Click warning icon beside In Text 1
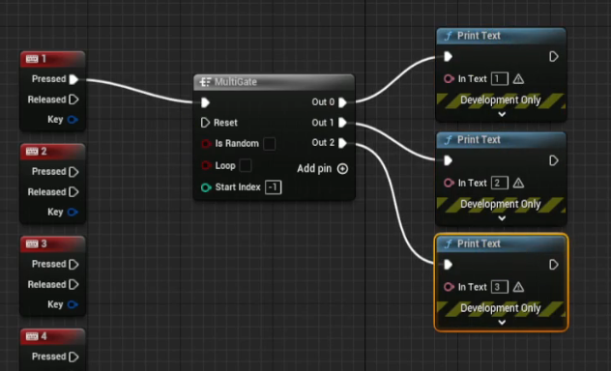 point(518,79)
